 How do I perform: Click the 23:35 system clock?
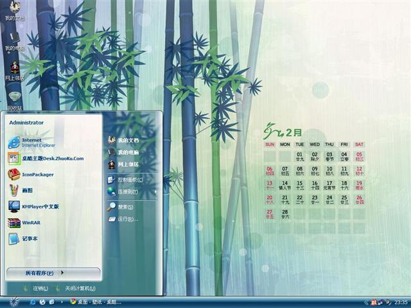(401, 302)
